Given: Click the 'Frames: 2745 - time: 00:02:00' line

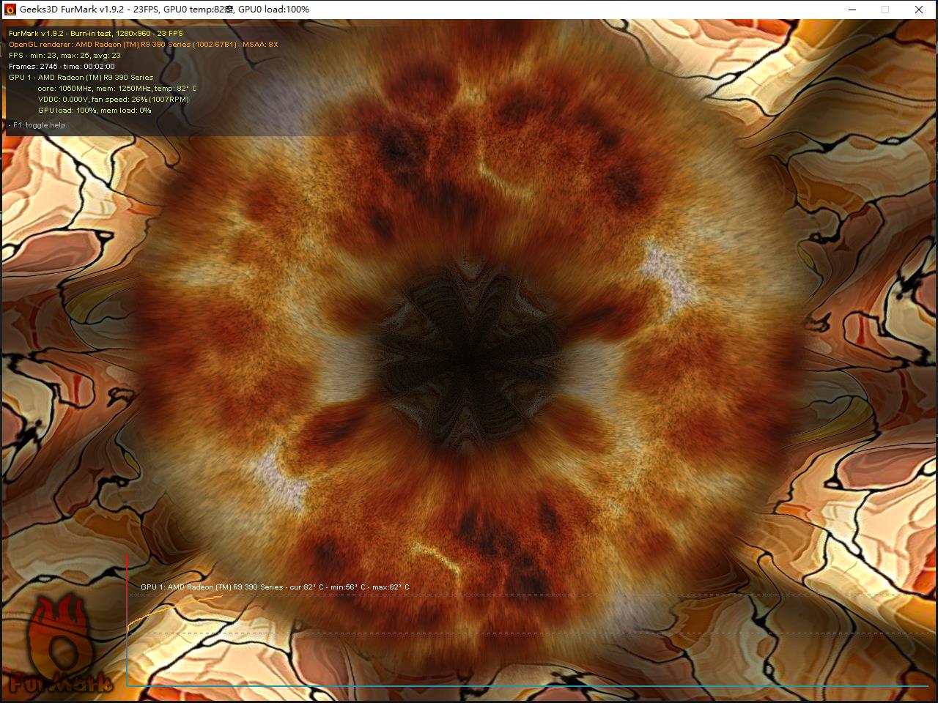Looking at the screenshot, I should coord(62,66).
